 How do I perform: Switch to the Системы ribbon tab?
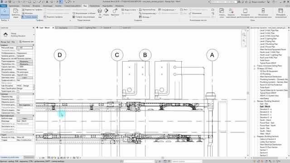[x=26, y=6]
